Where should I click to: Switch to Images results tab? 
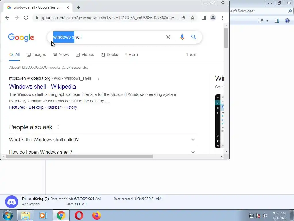(x=36, y=54)
